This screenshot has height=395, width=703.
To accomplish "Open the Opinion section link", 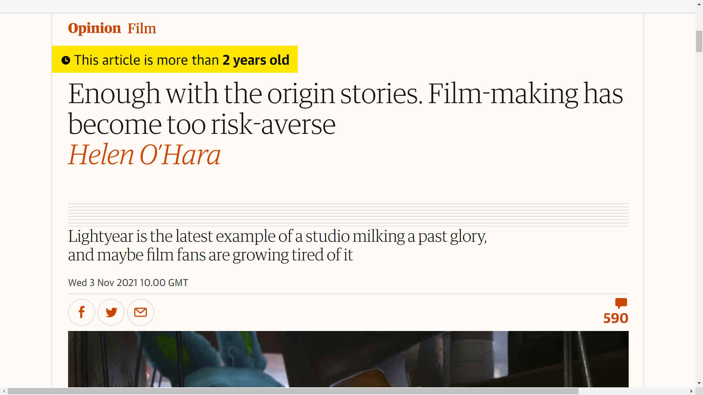I will coord(94,28).
